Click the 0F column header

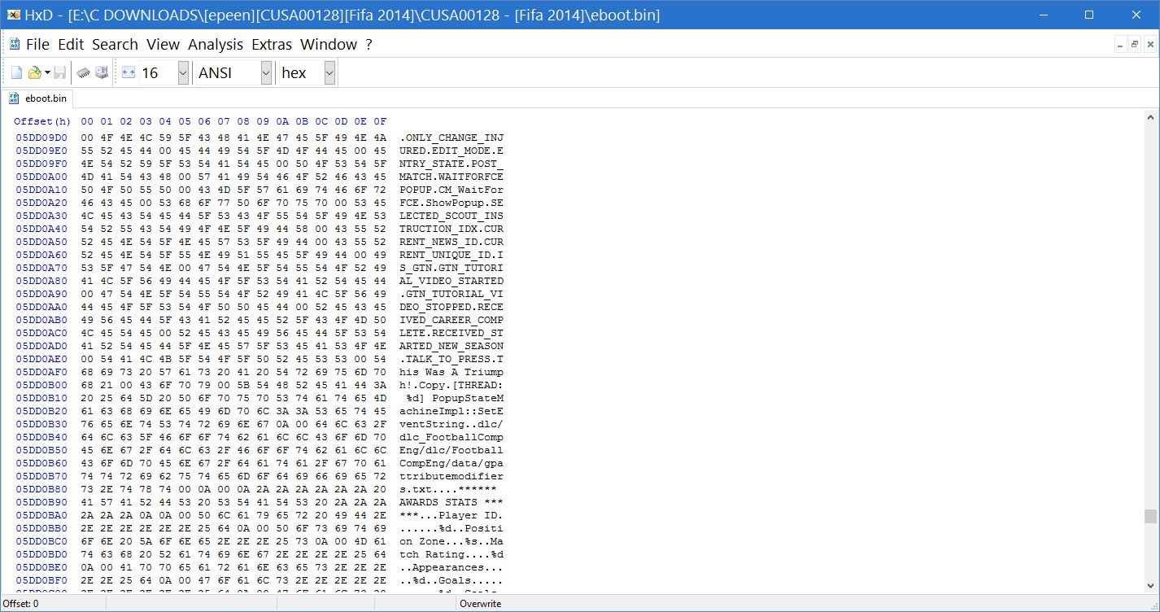[x=381, y=121]
